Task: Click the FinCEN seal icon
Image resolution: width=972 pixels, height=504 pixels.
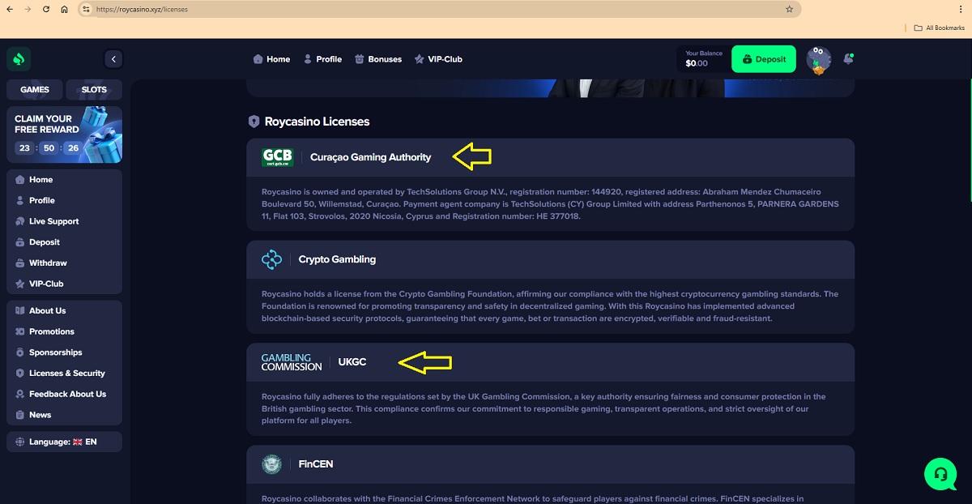Action: [271, 464]
